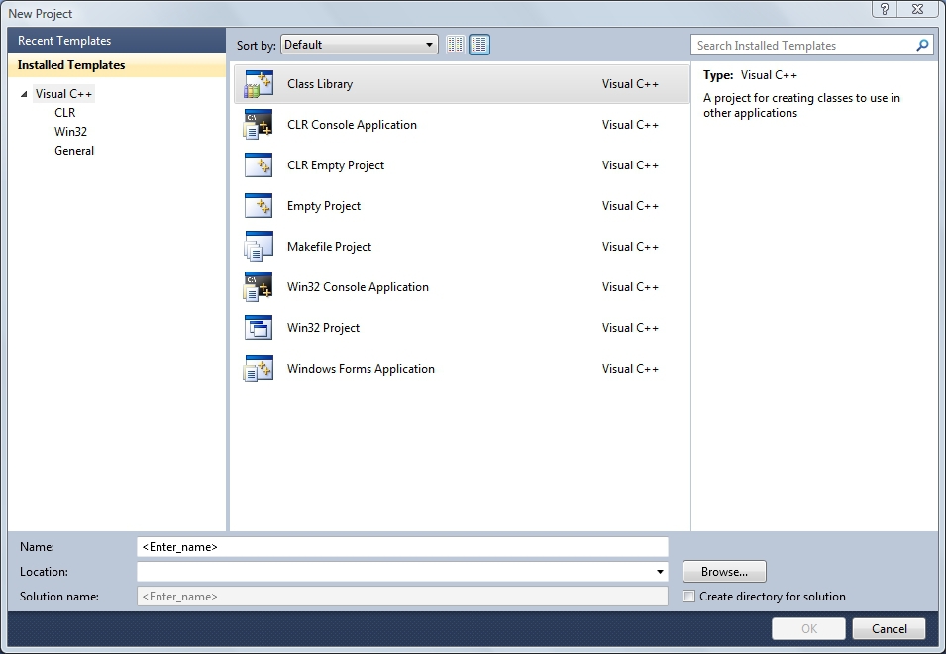The width and height of the screenshot is (946, 654).
Task: Click the Class Library template icon
Action: click(x=259, y=85)
